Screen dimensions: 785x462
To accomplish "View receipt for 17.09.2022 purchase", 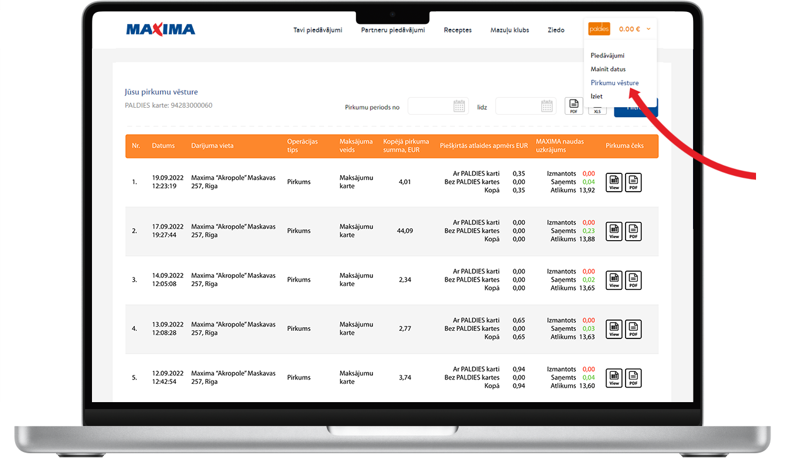I will 614,231.
